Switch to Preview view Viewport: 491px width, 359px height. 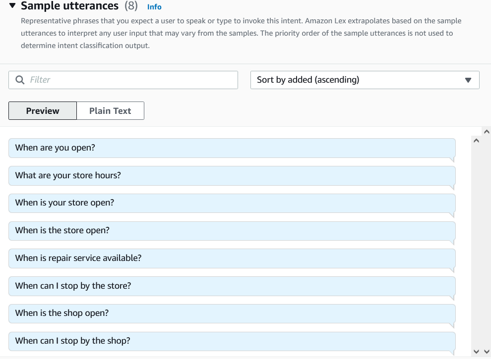coord(43,111)
